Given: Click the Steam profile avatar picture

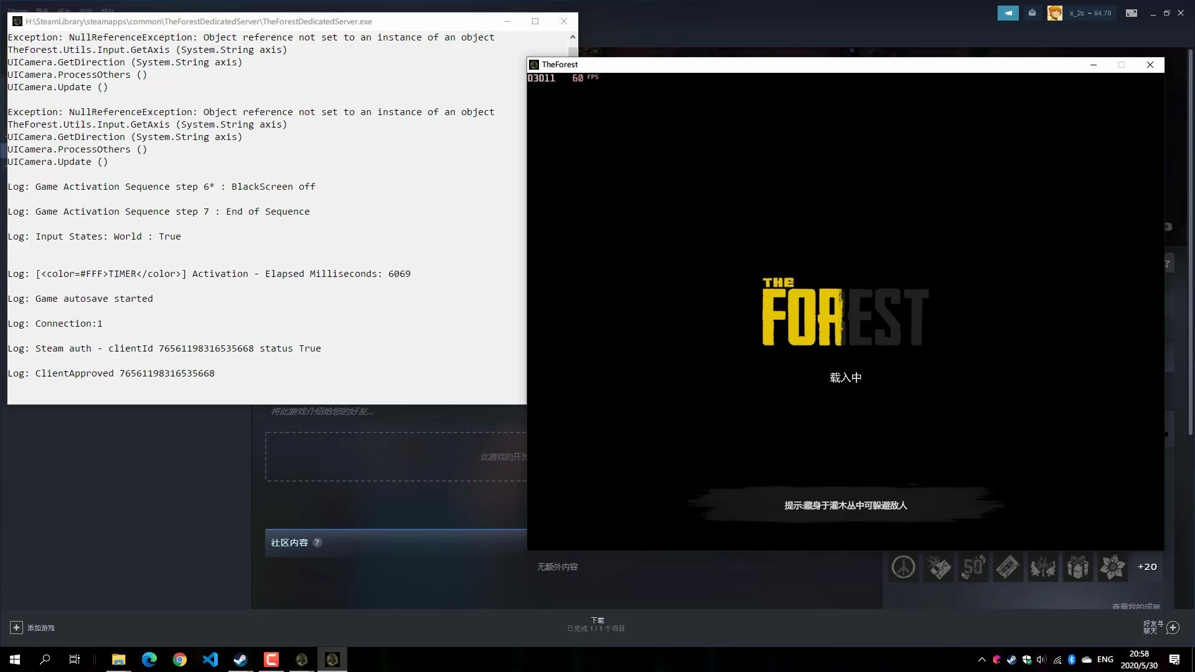Looking at the screenshot, I should pyautogui.click(x=1054, y=13).
